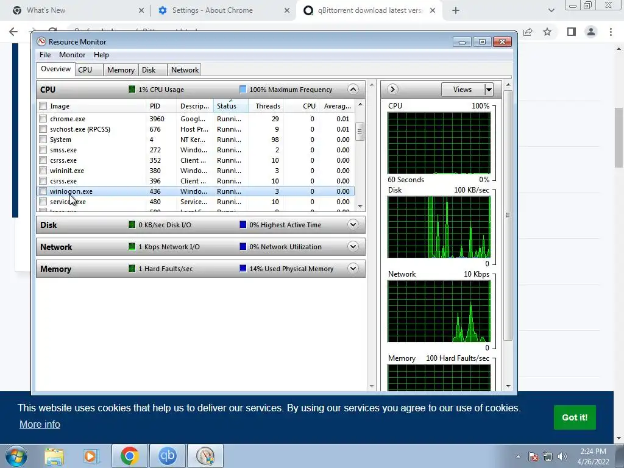This screenshot has height=468, width=624.
Task: Open Windows Explorer from taskbar
Action: pos(54,456)
